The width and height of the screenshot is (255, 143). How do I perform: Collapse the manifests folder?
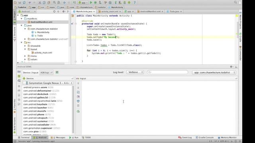pyautogui.click(x=22, y=19)
